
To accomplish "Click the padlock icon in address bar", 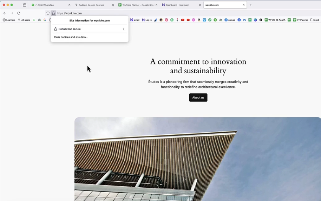I will 53,13.
